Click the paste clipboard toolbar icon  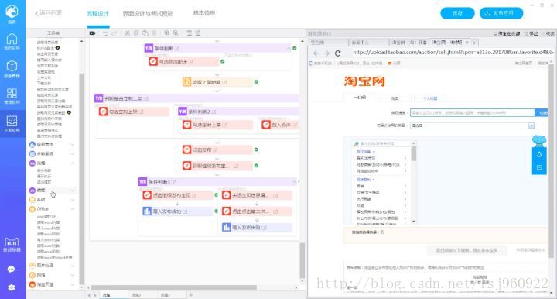(x=145, y=33)
